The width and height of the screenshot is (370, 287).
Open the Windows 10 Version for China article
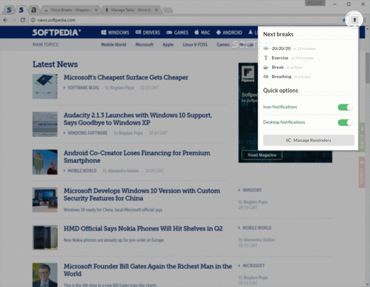tap(142, 194)
